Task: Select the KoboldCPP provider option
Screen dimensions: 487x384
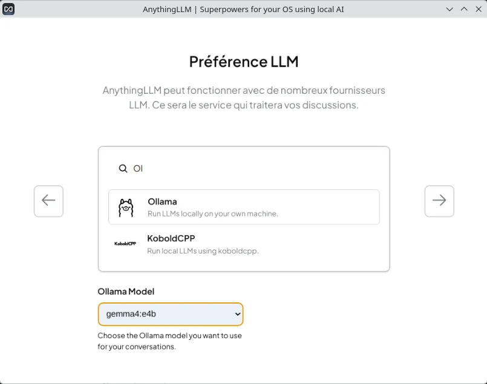Action: point(244,243)
